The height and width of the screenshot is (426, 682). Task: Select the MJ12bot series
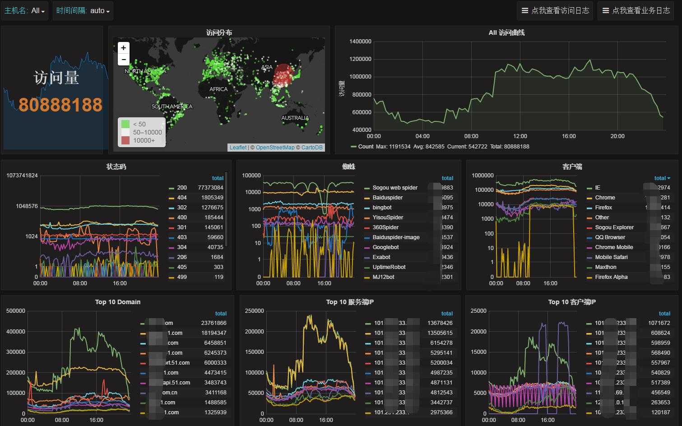[384, 277]
